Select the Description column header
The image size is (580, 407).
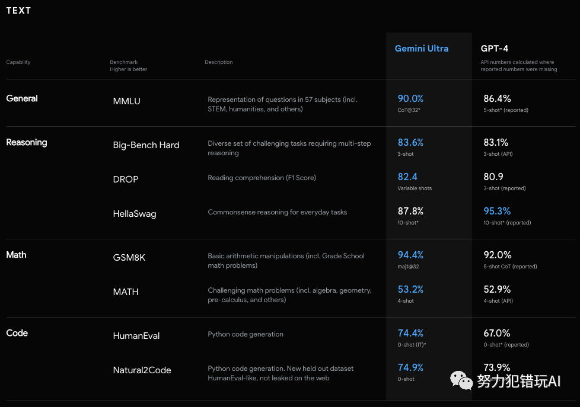pyautogui.click(x=219, y=62)
